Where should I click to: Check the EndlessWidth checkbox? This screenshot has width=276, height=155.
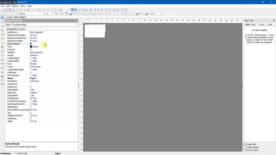coord(31,61)
